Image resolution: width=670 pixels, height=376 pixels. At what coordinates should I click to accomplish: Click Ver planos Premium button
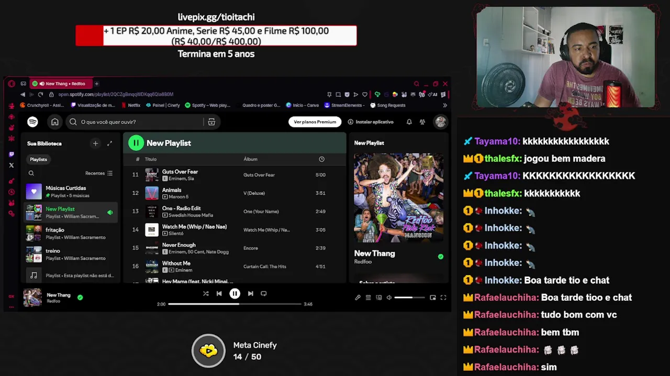coord(315,122)
